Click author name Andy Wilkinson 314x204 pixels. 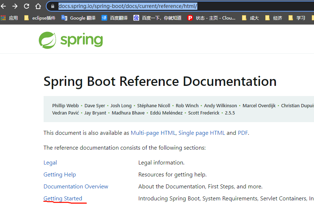click(221, 105)
